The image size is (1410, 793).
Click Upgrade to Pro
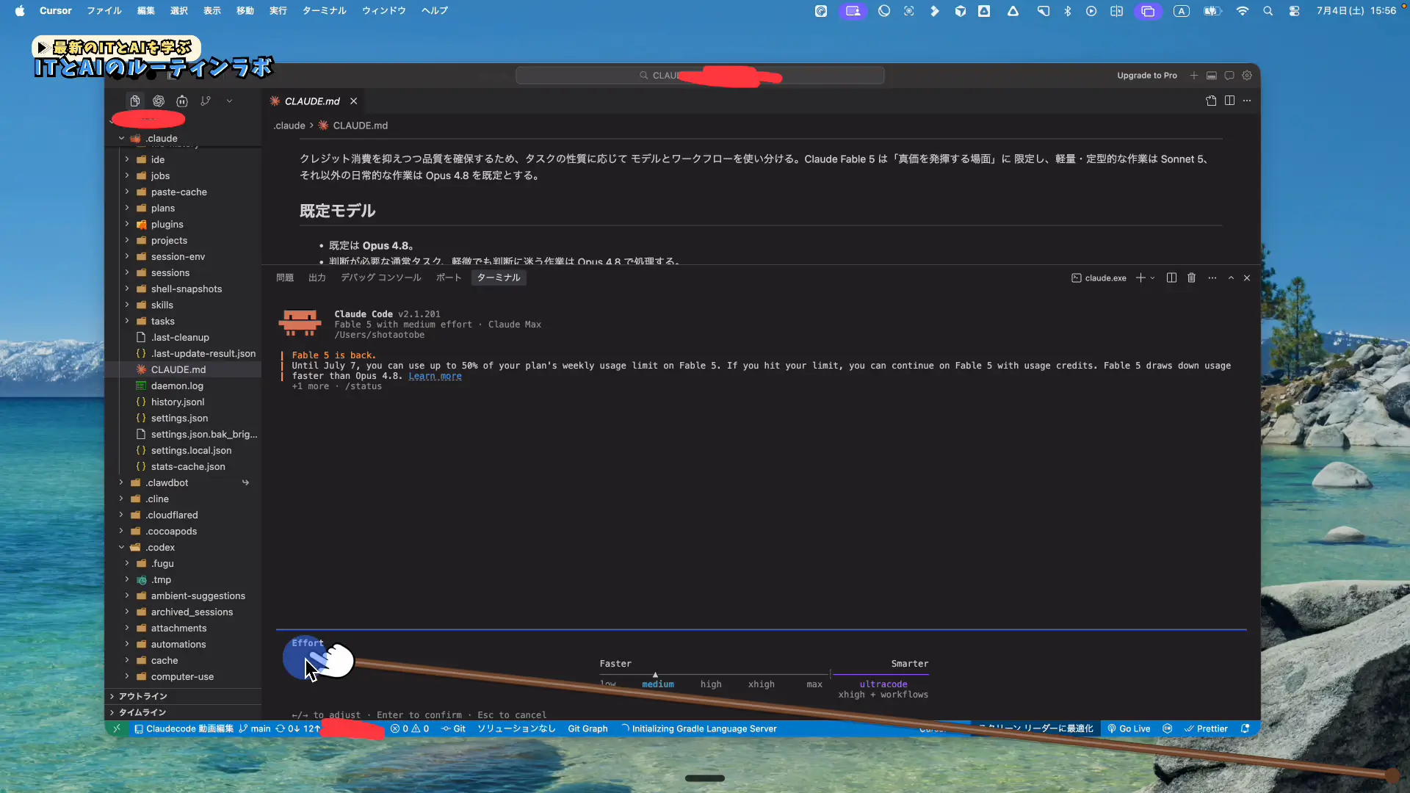(x=1147, y=76)
